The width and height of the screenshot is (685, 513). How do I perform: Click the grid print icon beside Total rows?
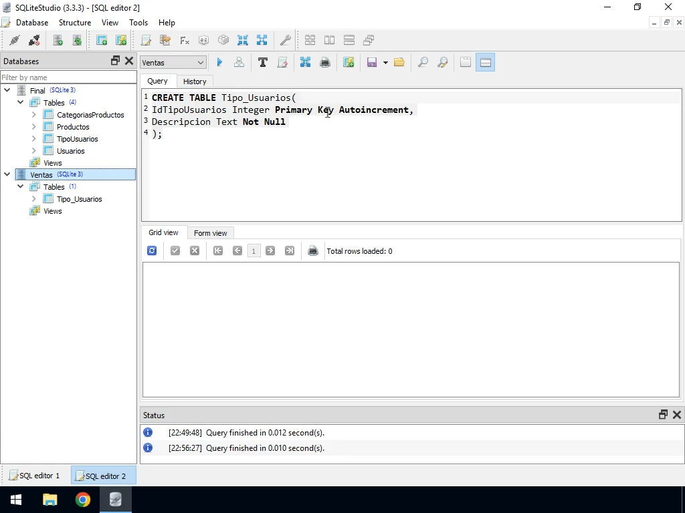[313, 251]
